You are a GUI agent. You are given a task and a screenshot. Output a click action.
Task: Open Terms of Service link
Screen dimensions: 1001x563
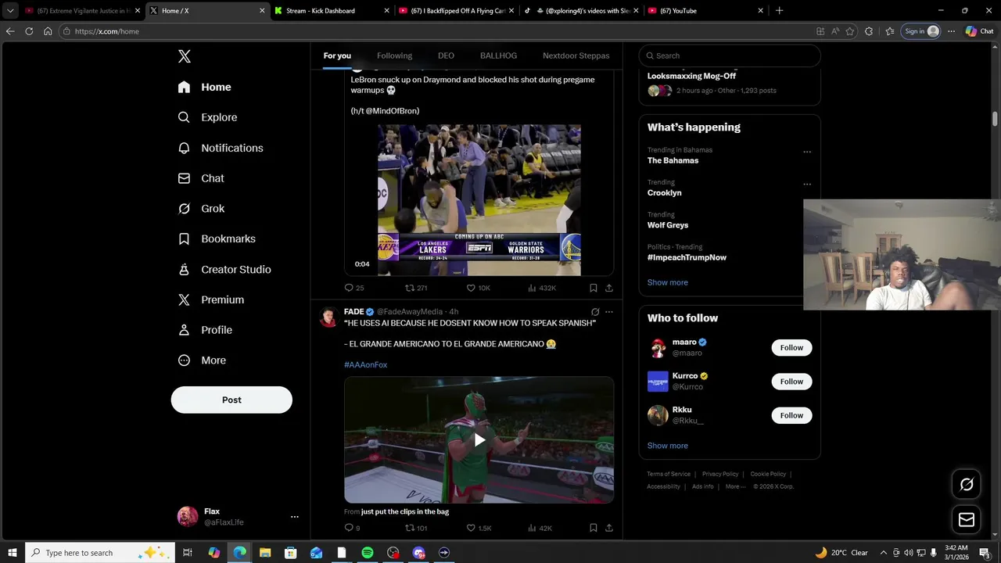coord(669,474)
